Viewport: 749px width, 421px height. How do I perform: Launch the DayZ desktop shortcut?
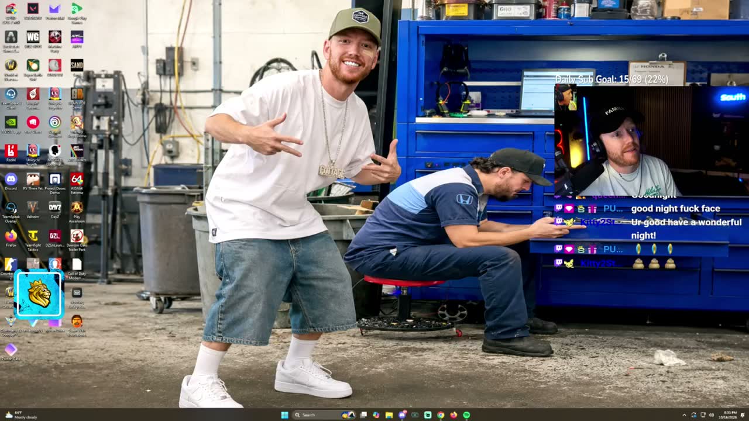click(x=54, y=210)
